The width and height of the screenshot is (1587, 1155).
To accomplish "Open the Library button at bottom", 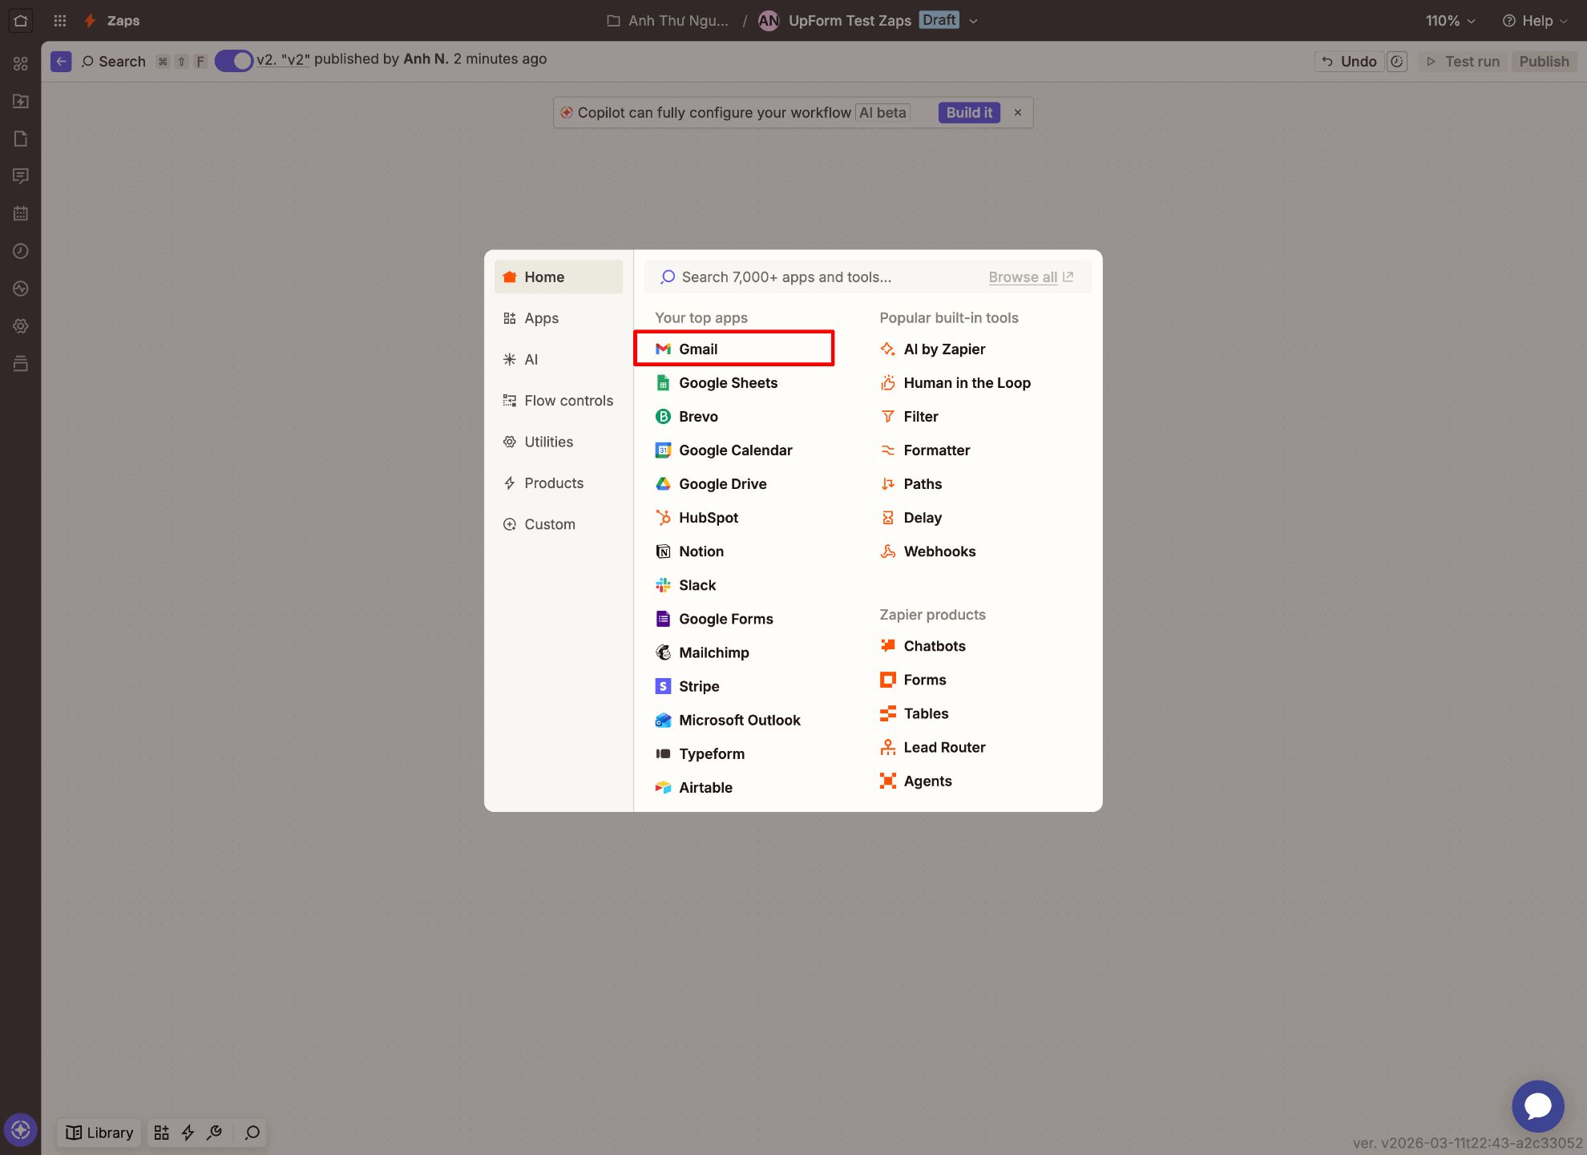I will click(x=99, y=1133).
